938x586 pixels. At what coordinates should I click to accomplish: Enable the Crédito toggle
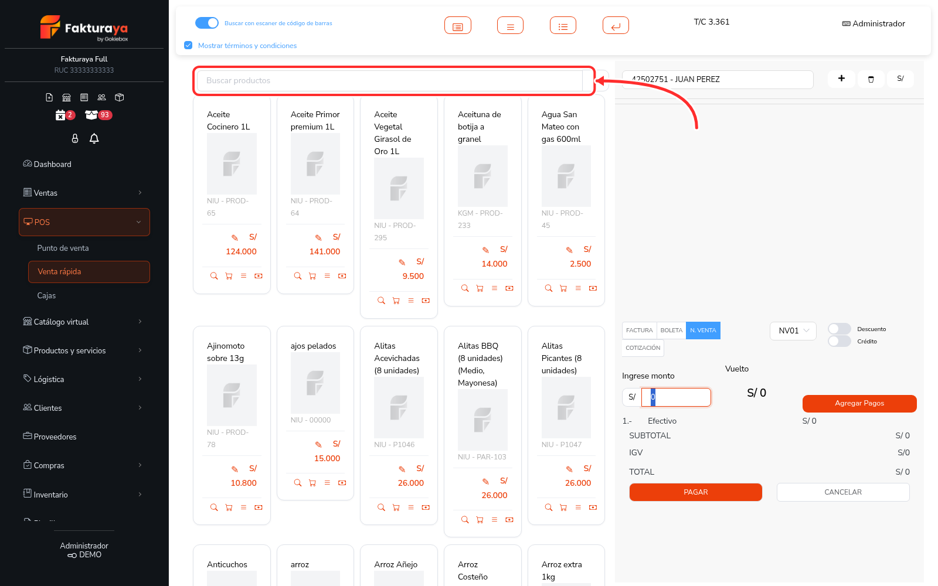pos(840,341)
